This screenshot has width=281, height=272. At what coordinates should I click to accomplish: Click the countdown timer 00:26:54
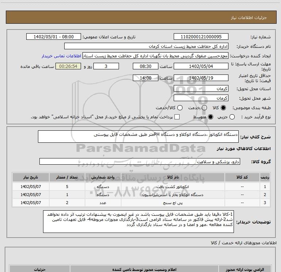tap(68, 66)
